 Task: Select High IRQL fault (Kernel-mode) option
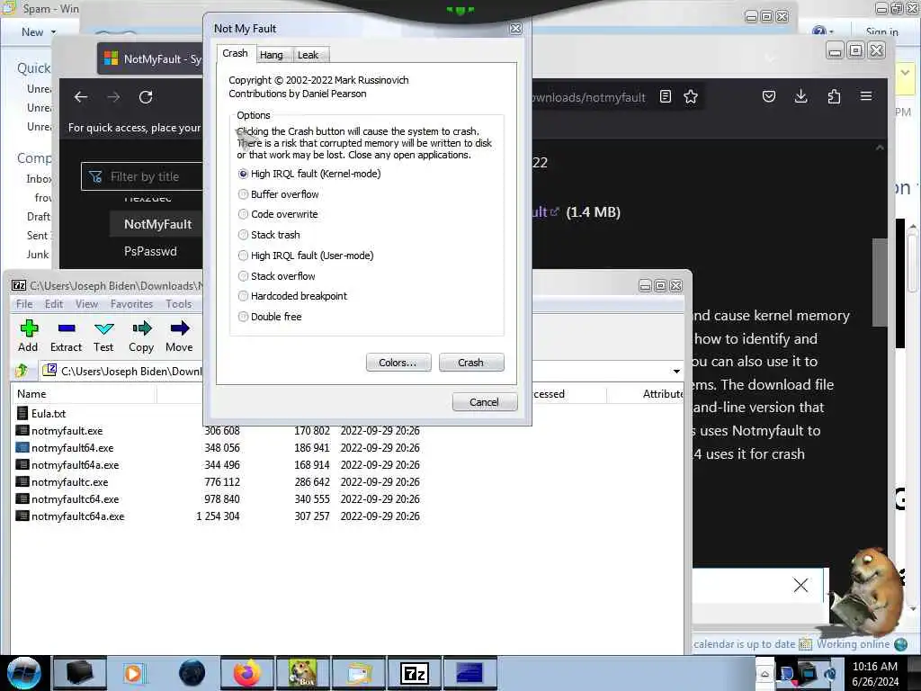point(309,174)
